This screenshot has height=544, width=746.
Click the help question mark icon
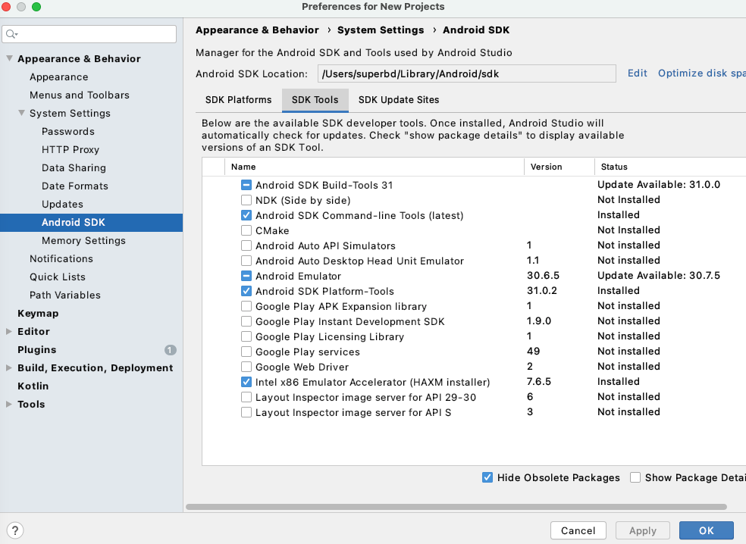click(x=15, y=530)
